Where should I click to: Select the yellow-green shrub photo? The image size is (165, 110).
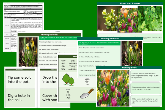coord(108,18)
